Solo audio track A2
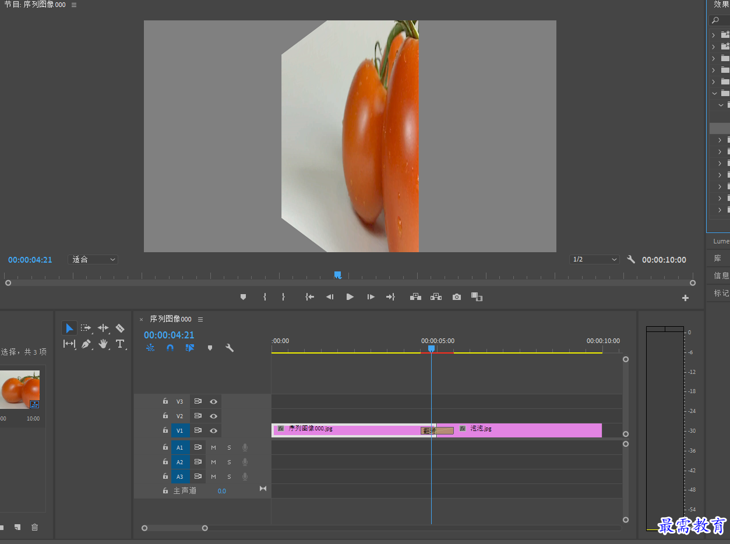 [x=229, y=462]
